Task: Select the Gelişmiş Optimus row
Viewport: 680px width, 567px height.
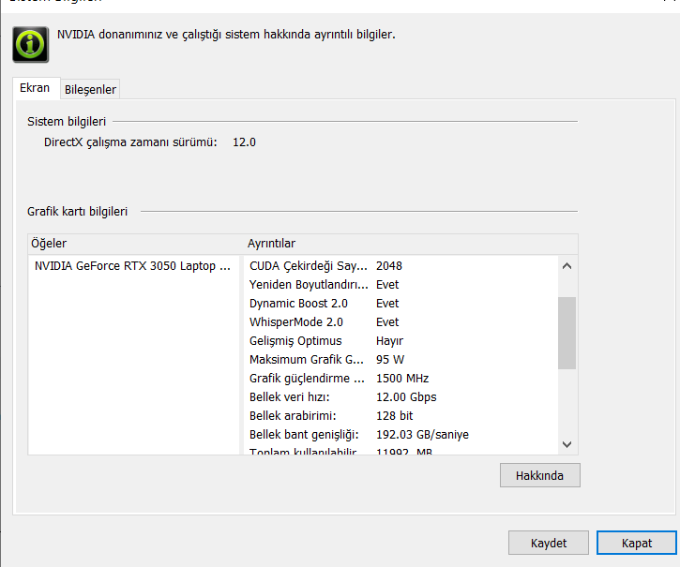Action: coord(400,341)
